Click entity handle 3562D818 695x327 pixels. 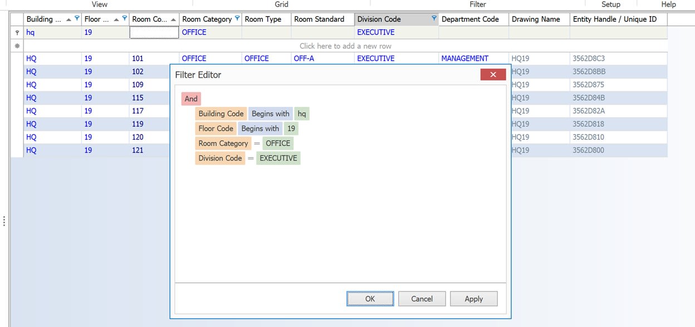pyautogui.click(x=618, y=124)
